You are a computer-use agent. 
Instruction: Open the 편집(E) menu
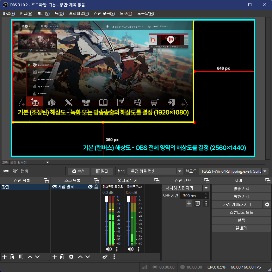26,13
